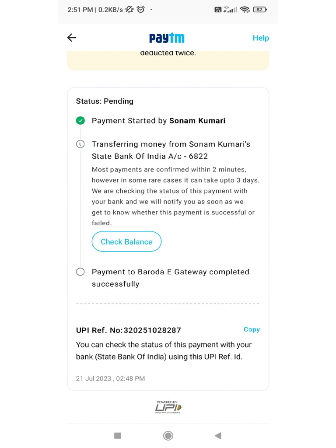Viewport: 336px width, 448px height.
Task: Tap the back arrow icon
Action: [72, 38]
